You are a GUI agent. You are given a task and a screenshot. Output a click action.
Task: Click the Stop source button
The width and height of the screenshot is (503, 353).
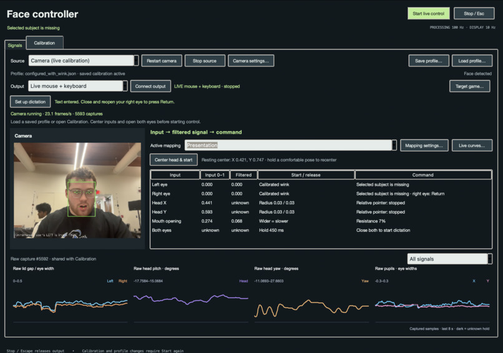pos(204,61)
